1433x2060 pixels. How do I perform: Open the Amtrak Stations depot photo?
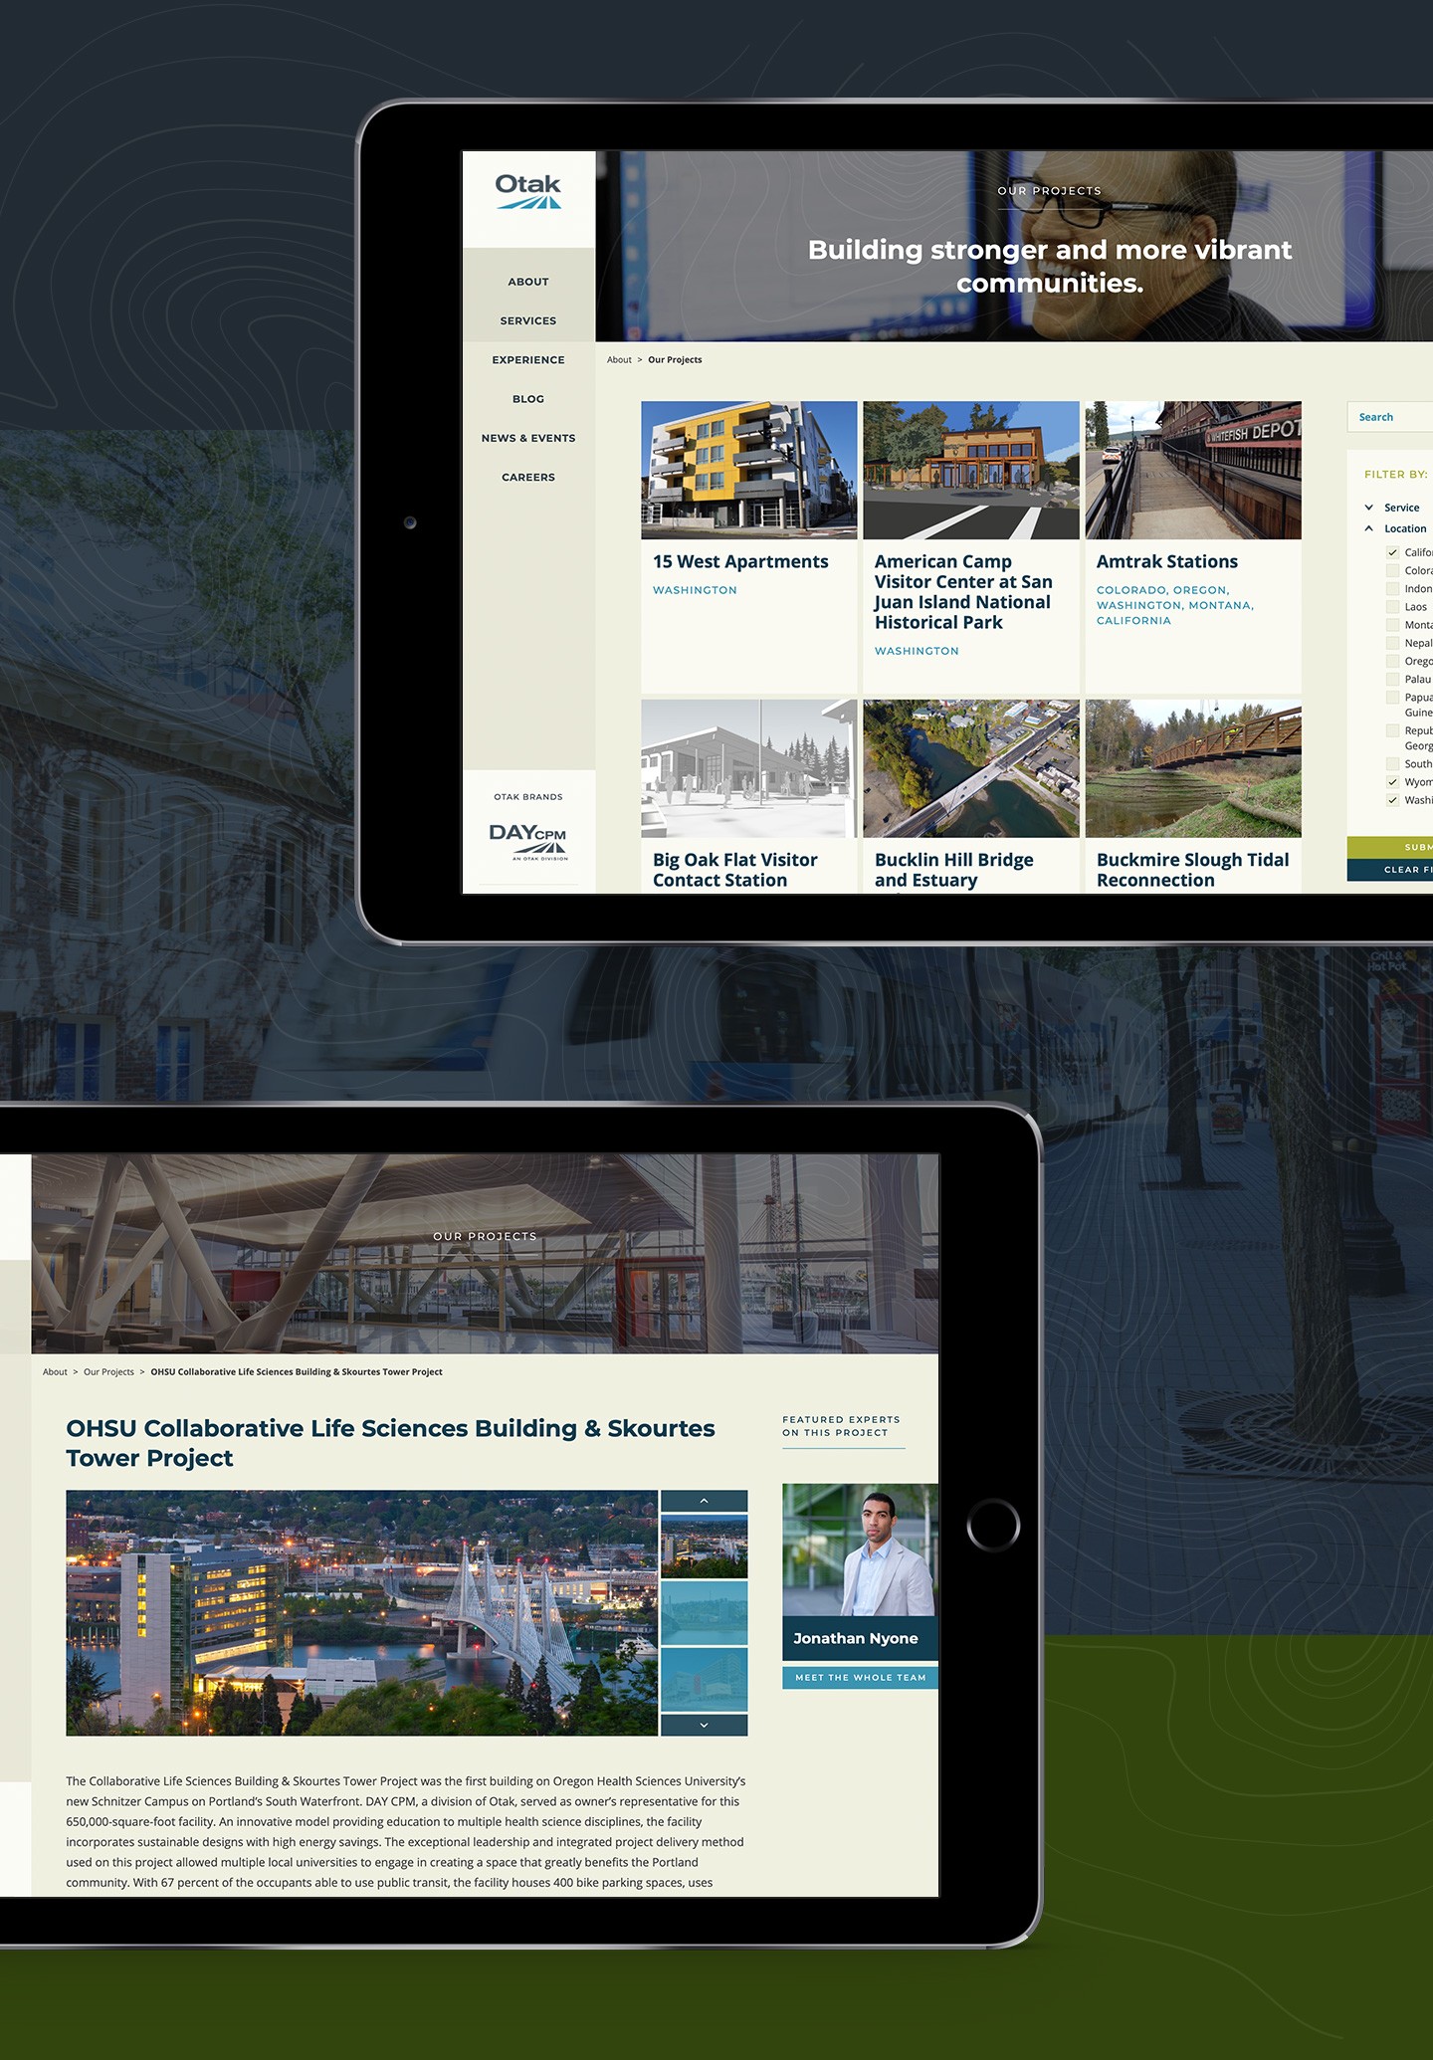(x=1192, y=470)
